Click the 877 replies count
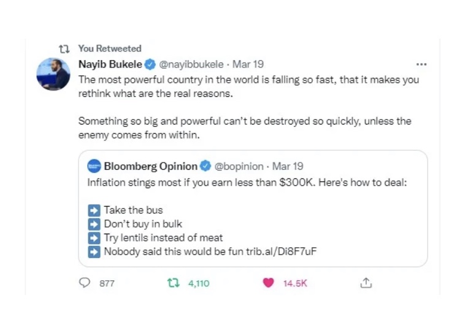Screen dimensions: 460x317 pos(107,283)
